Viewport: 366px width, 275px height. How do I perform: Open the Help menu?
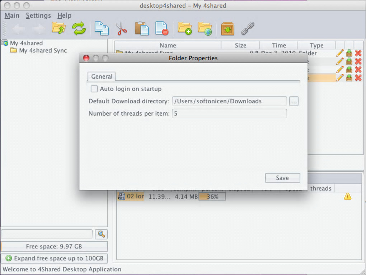pyautogui.click(x=65, y=16)
